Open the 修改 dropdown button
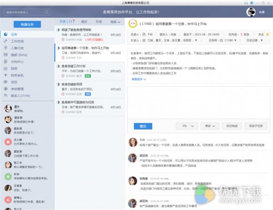Screen dimensions: 273x210 tap(210, 126)
